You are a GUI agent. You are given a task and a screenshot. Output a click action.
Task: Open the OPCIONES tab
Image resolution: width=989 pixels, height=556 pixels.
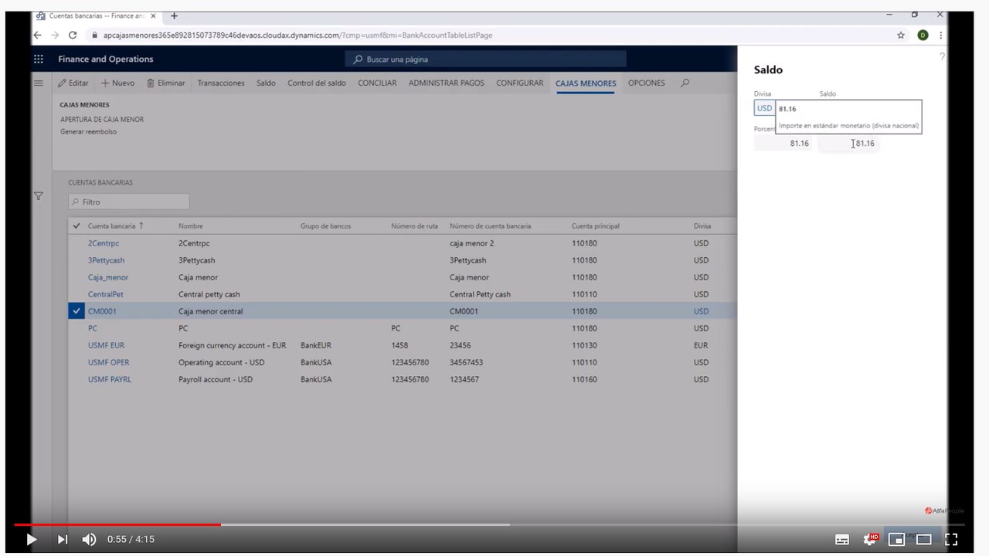tap(646, 83)
